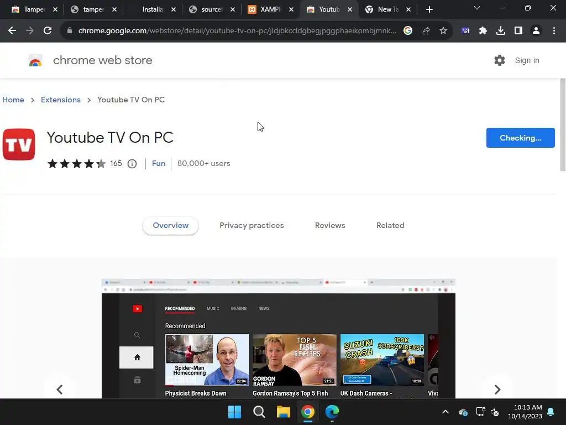The width and height of the screenshot is (566, 425).
Task: Show the next screenshot with right arrow
Action: tap(497, 389)
